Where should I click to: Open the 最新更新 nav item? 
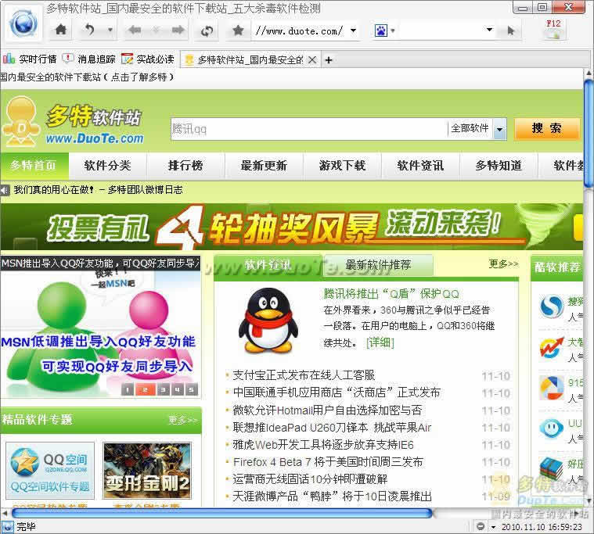tap(264, 166)
